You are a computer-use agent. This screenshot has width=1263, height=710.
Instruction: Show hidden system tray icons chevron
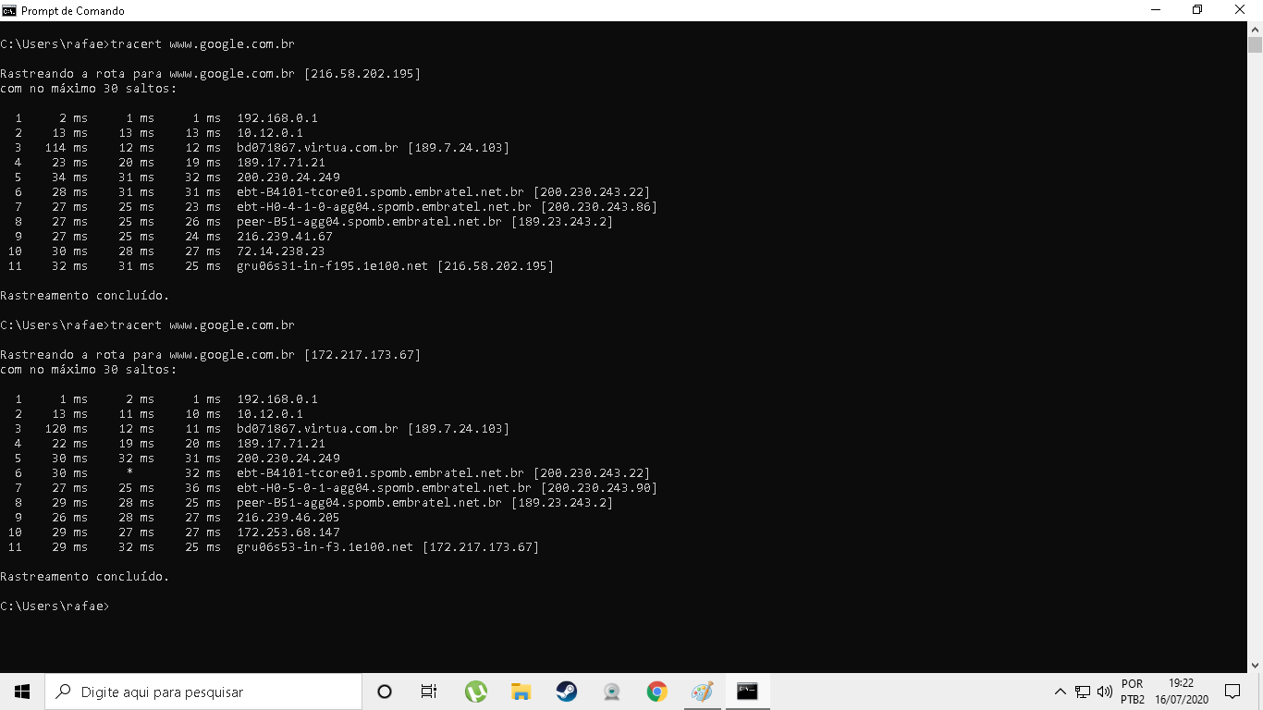[1061, 692]
